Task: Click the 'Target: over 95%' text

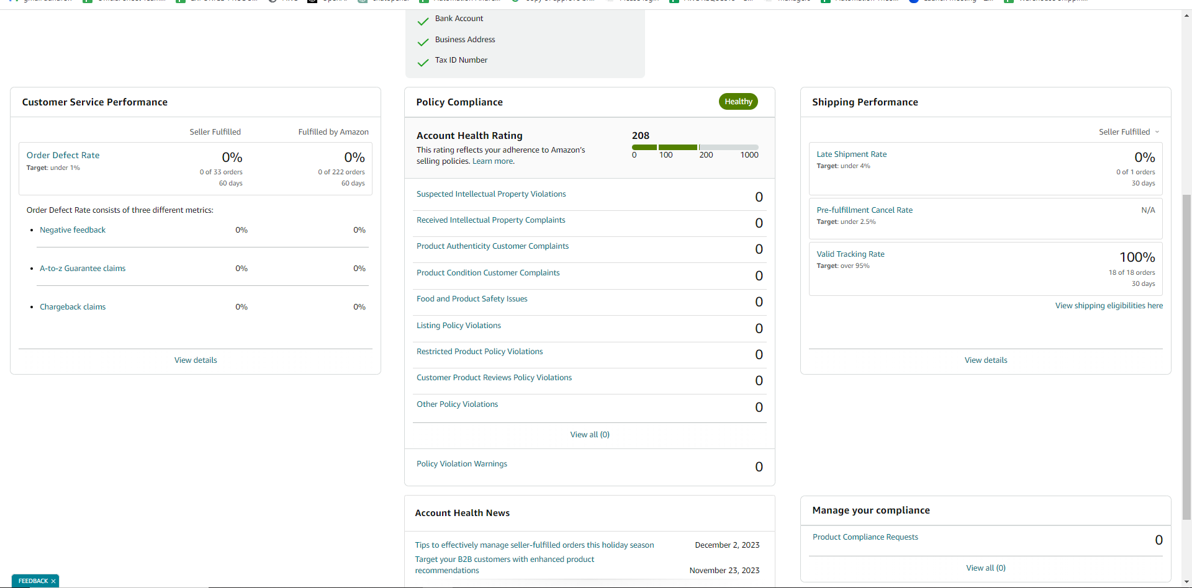Action: [842, 266]
